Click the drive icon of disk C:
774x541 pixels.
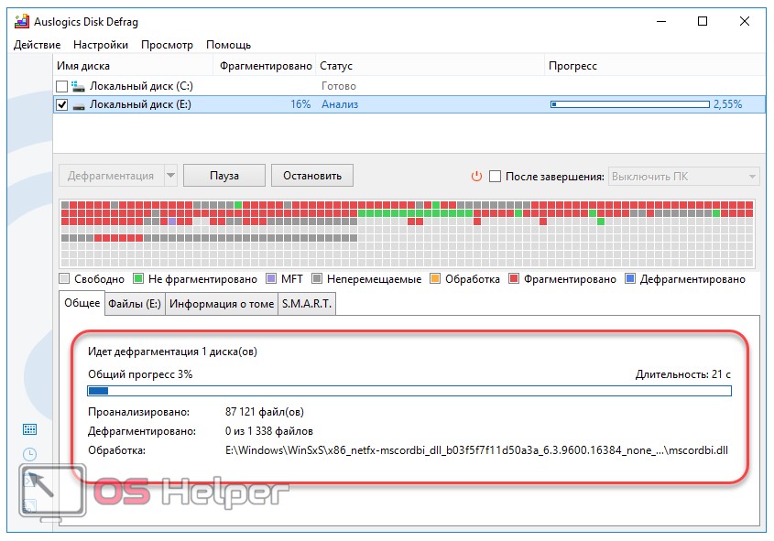point(78,87)
